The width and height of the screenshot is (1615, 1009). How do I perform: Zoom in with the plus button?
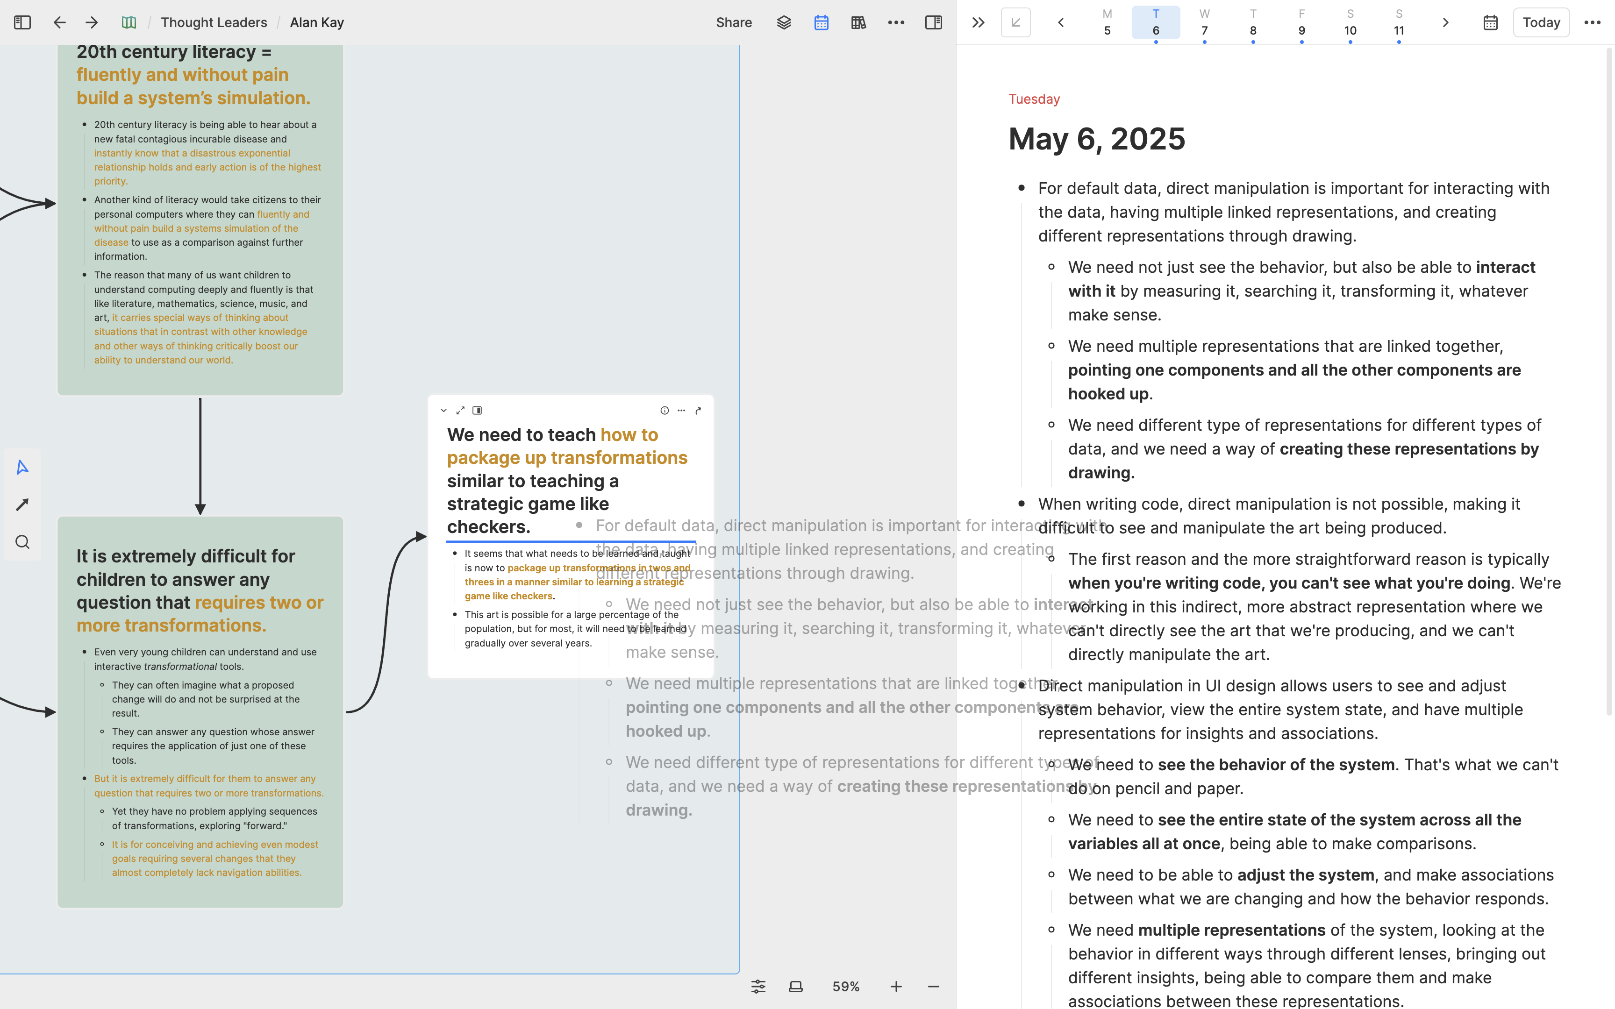click(x=896, y=986)
